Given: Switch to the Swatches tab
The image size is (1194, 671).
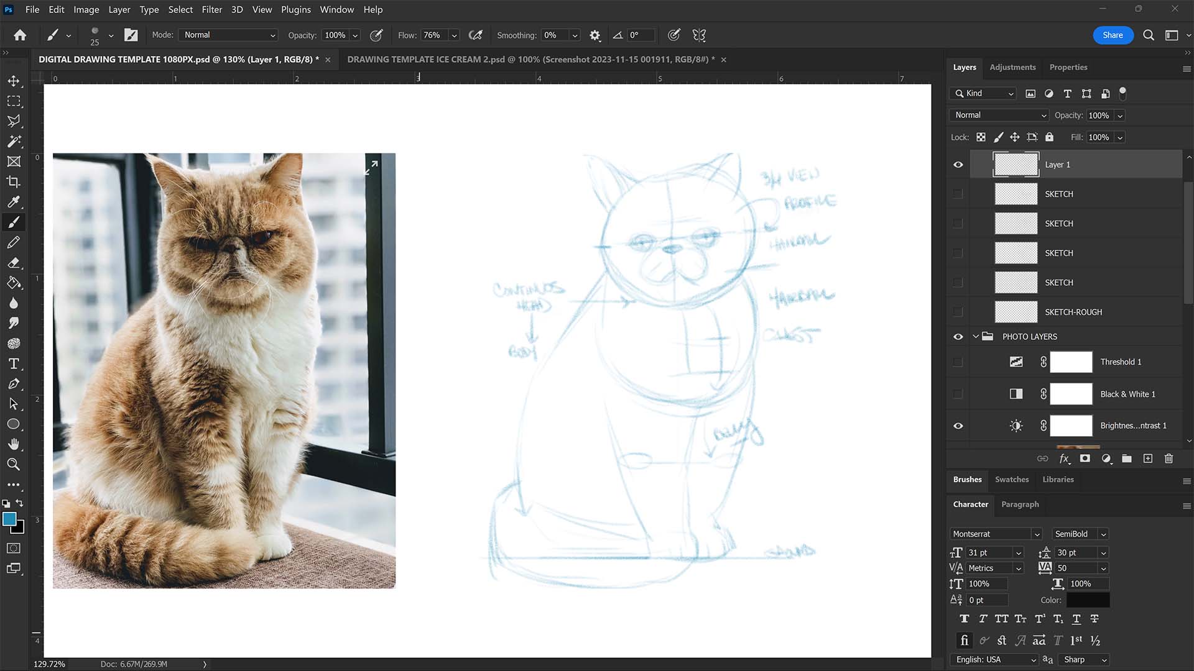Looking at the screenshot, I should 1012,480.
